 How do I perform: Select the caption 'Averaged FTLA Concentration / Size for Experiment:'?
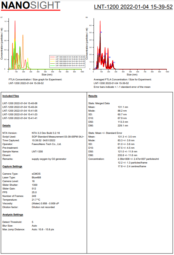[x=123, y=79]
